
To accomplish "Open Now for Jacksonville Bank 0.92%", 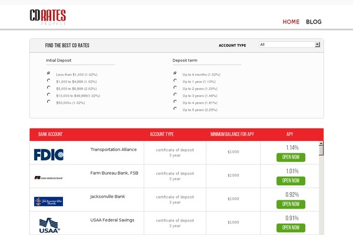I will coord(291,204).
